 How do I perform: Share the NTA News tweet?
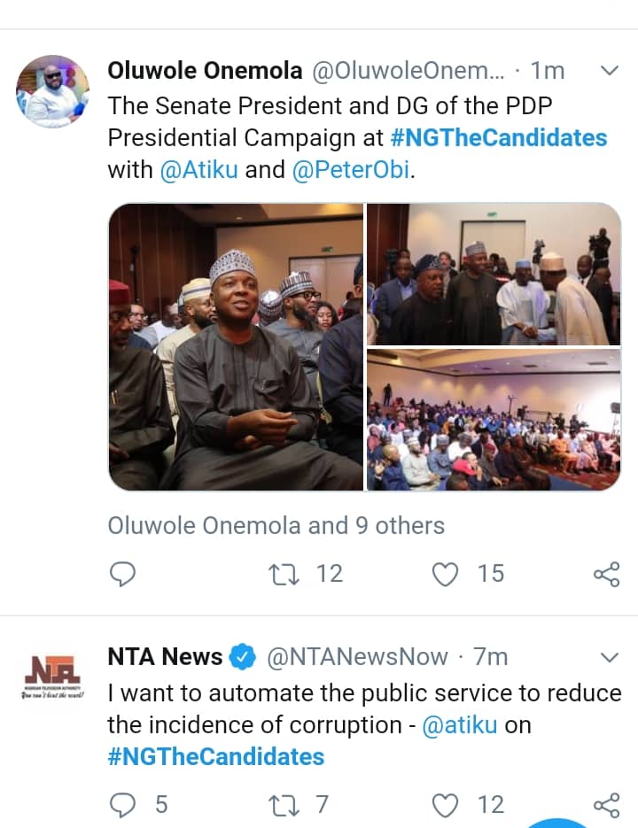coord(606,804)
